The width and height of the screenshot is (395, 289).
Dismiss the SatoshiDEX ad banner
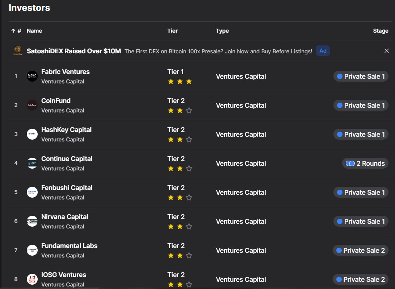[386, 51]
